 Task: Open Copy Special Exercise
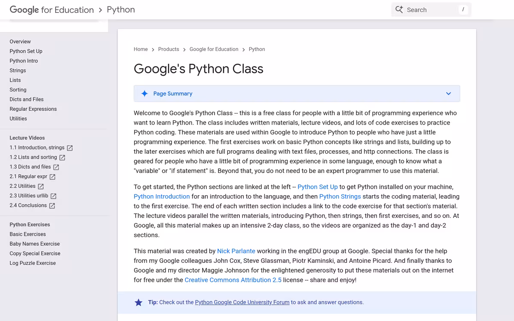tap(35, 253)
